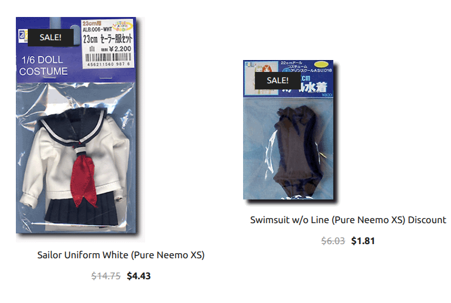This screenshot has width=451, height=303.
Task: Click the SALE! badge on the swimsuit package
Action: 278,80
